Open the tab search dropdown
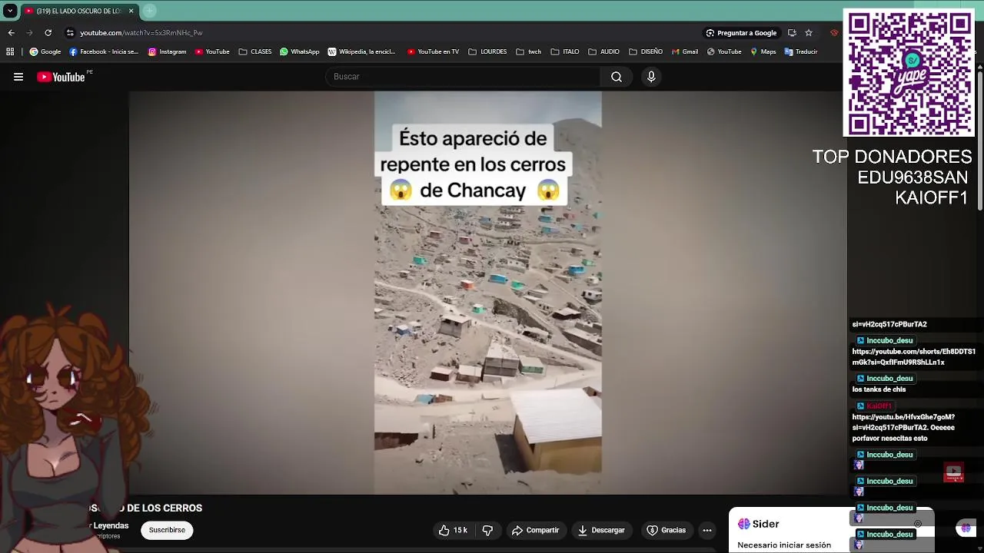 coord(9,11)
